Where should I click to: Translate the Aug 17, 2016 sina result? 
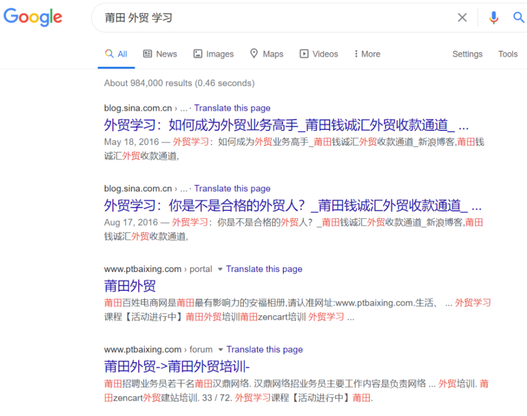point(232,189)
